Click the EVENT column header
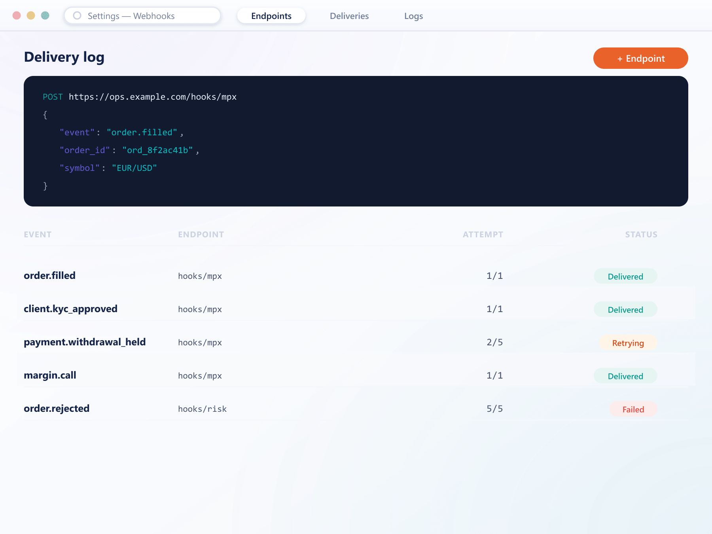The width and height of the screenshot is (712, 534). click(x=38, y=235)
